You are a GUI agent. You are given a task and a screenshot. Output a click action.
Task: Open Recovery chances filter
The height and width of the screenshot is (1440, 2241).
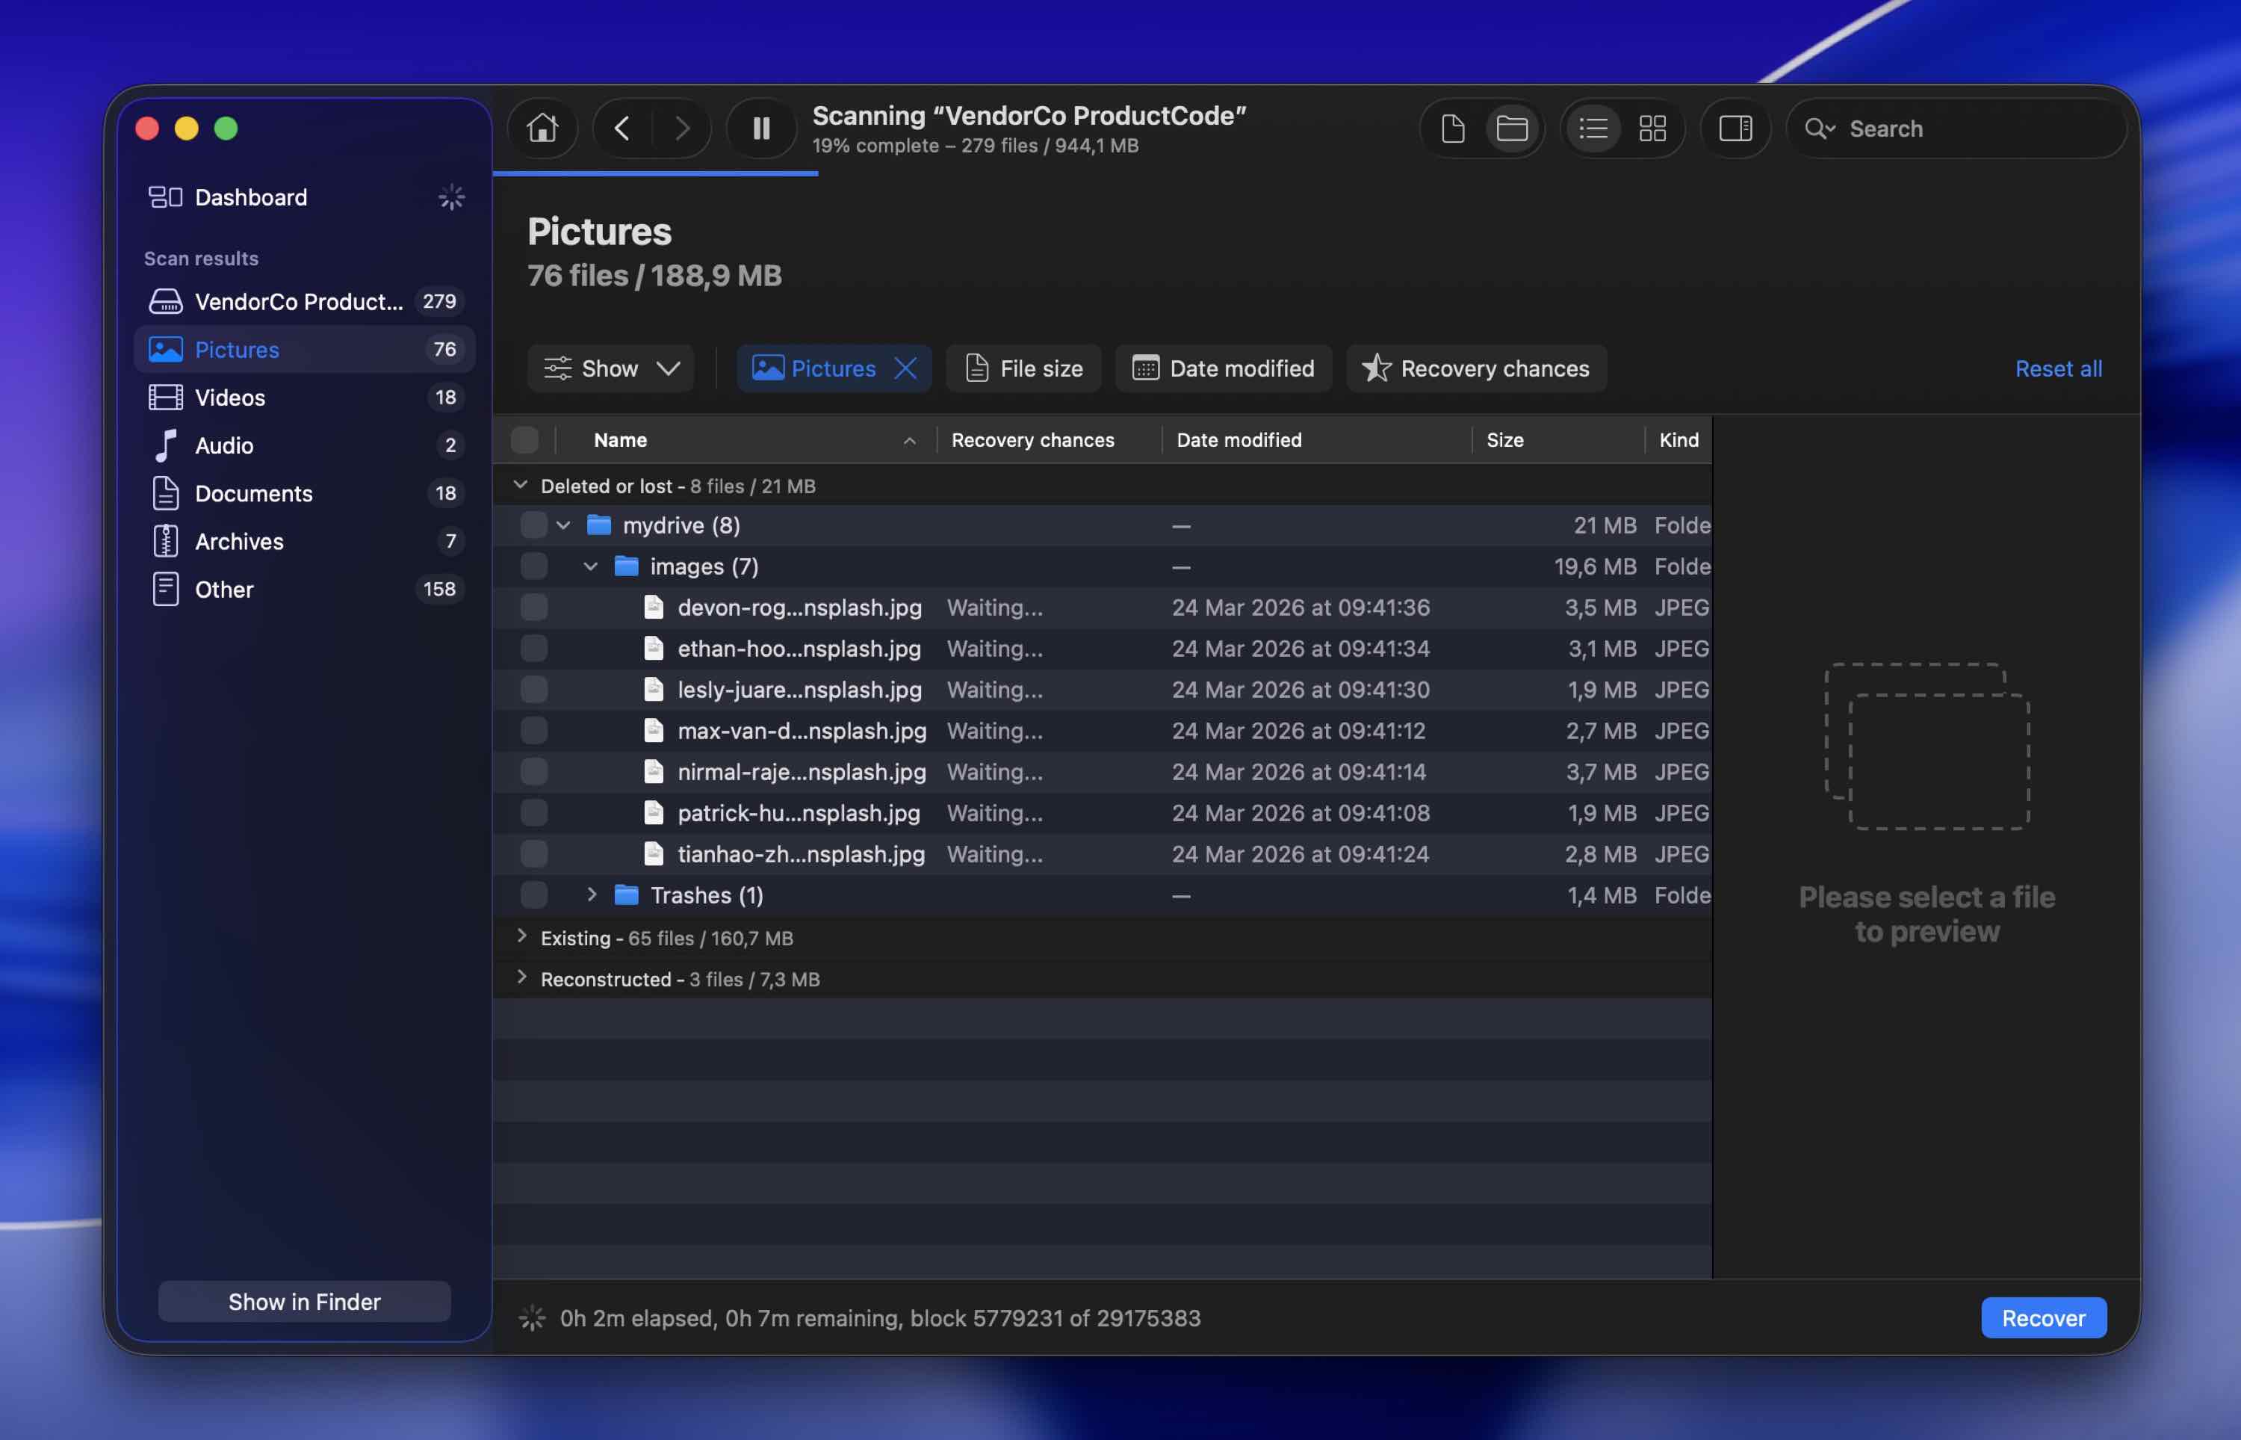(1475, 368)
